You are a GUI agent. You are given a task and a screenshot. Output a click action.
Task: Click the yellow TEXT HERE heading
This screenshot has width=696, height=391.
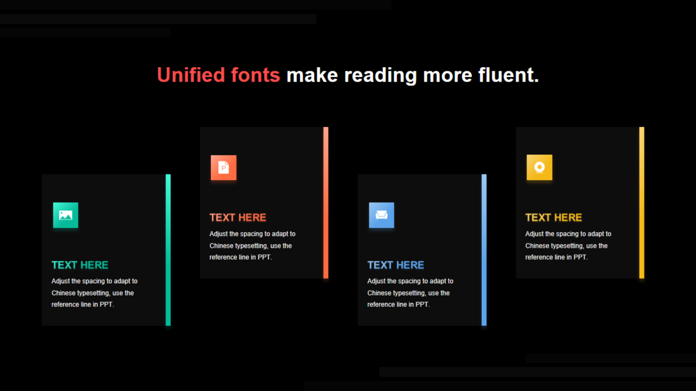tap(554, 218)
